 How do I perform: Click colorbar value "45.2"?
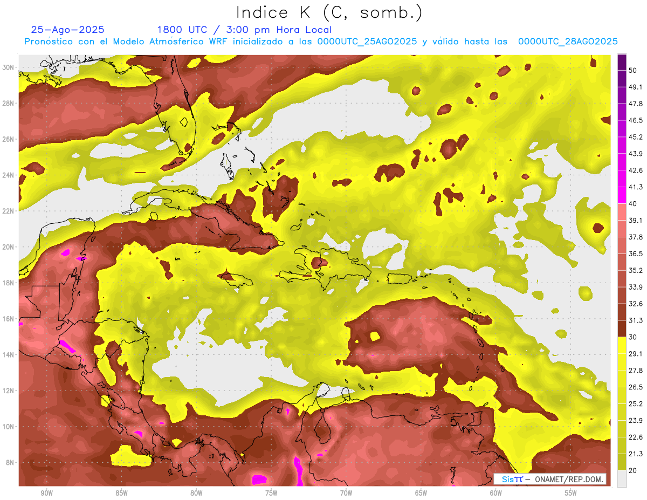(635, 137)
